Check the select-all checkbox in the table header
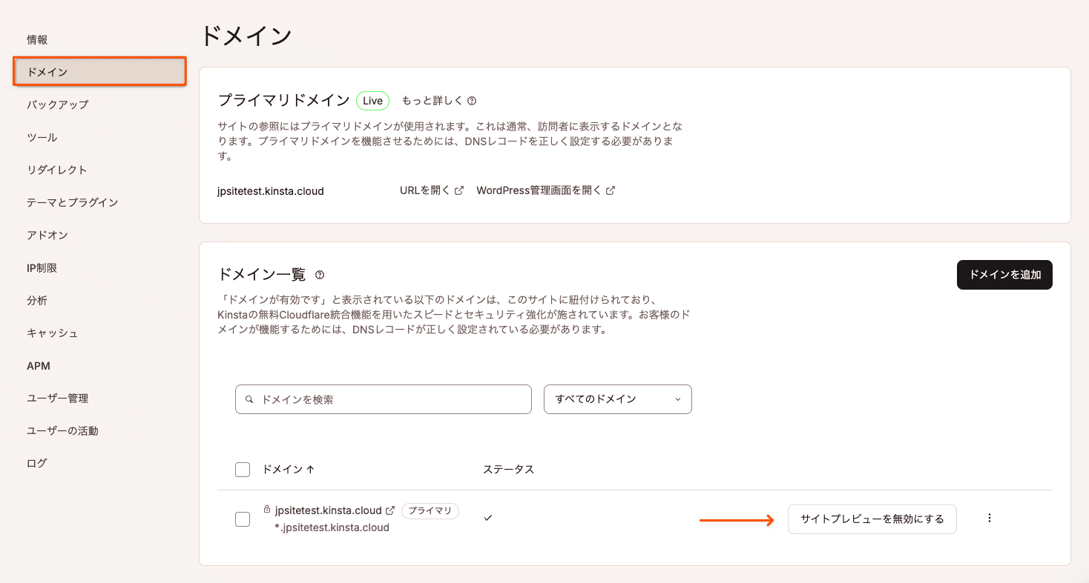 click(x=242, y=469)
